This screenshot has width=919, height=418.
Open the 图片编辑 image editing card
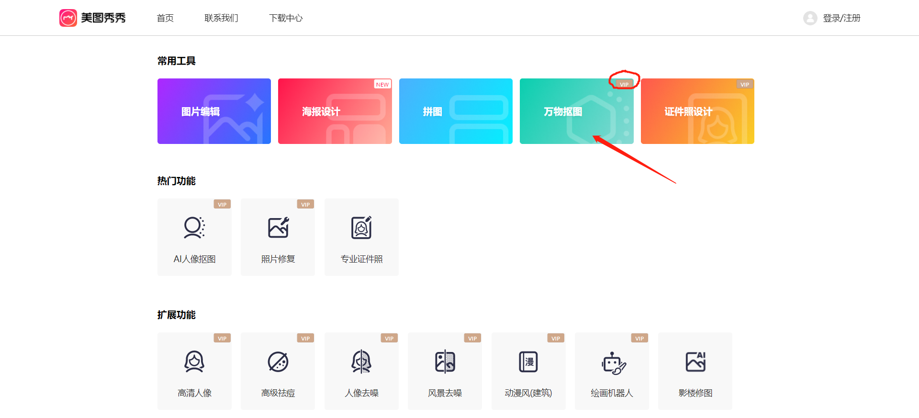point(214,111)
